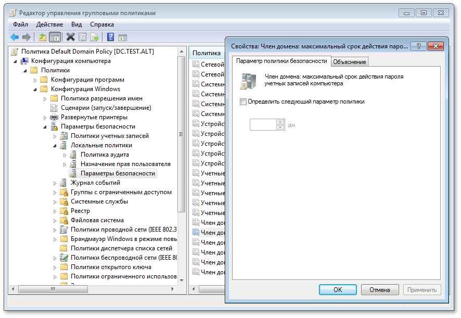Click the Export List toolbar icon
461x318 pixels.
95,37
